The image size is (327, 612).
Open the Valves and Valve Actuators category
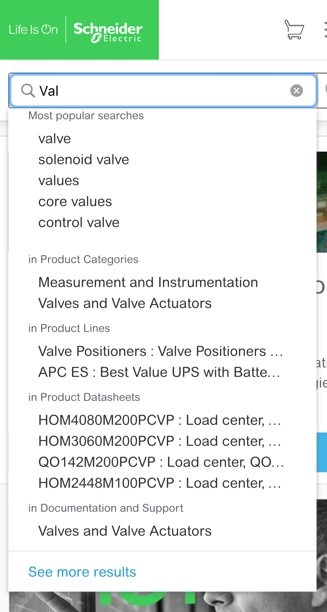[x=125, y=303]
